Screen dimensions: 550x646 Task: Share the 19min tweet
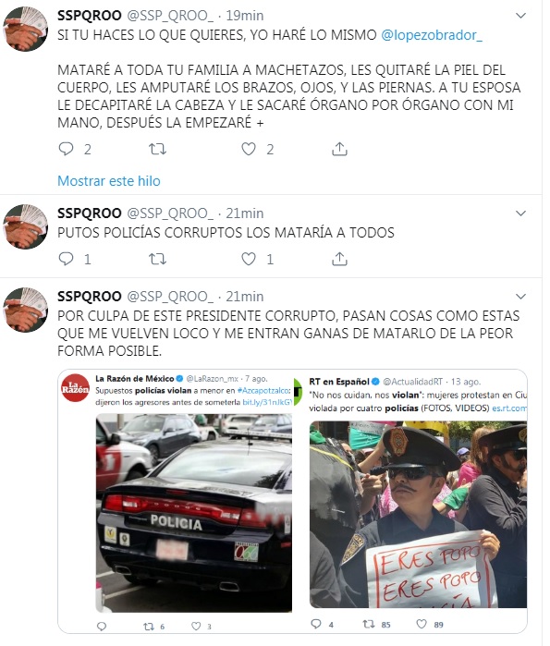339,149
